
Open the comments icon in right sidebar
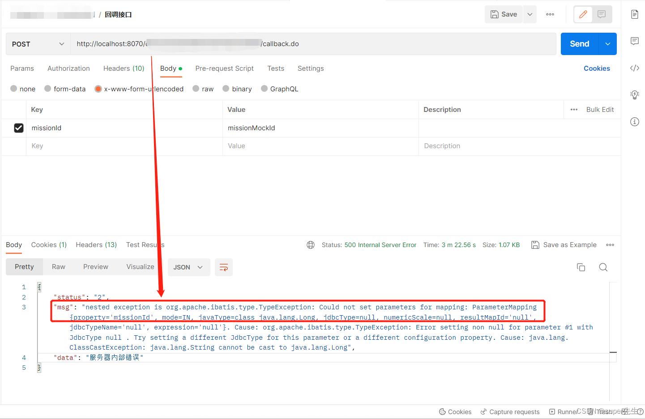coord(635,41)
